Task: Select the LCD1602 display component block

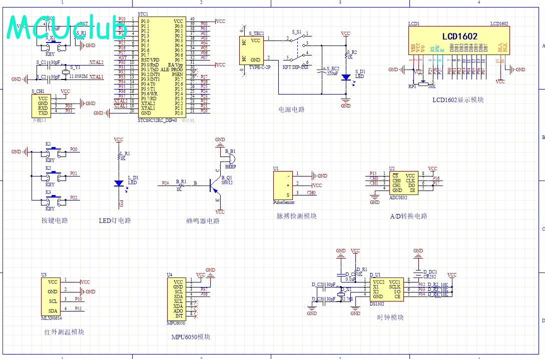Action: point(459,40)
